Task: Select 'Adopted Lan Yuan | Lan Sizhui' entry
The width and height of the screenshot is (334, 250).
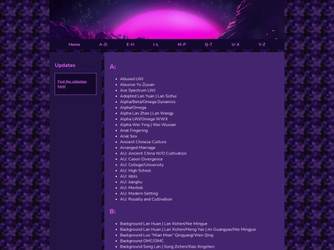Action: (148, 96)
